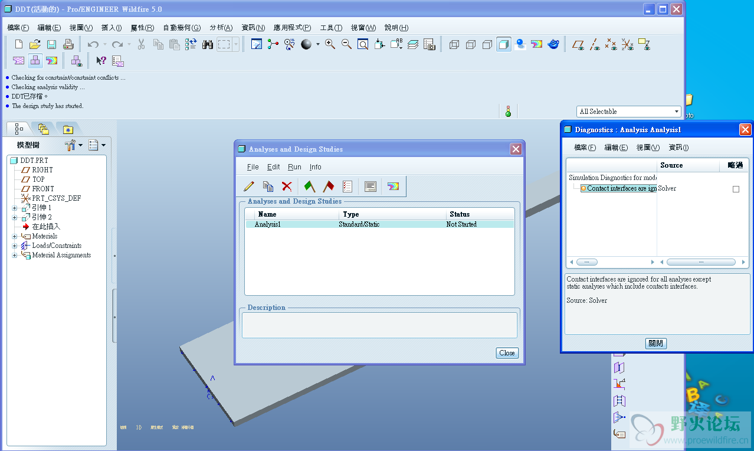The height and width of the screenshot is (451, 754).
Task: Open the 檔案(F) menu in main window
Action: [x=18, y=28]
